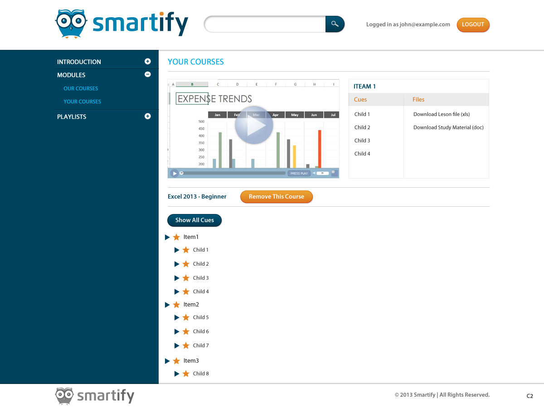Click play triangle beside Child 6
Screen dimensions: 544x408
pos(177,331)
